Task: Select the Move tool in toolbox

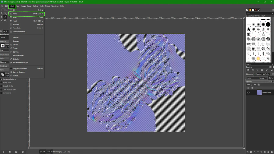Action: (2, 13)
